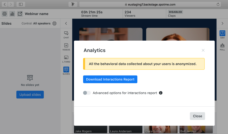The height and width of the screenshot is (134, 228).
Task: Open the L.Third panel
Action: click(66, 59)
